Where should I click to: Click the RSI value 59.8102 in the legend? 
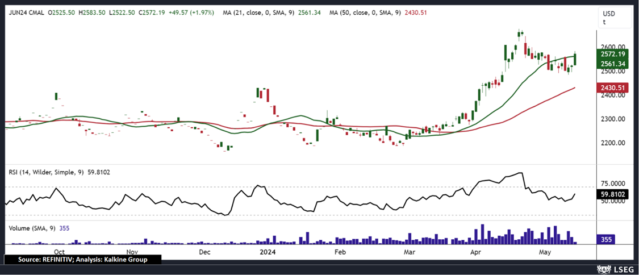click(x=98, y=172)
